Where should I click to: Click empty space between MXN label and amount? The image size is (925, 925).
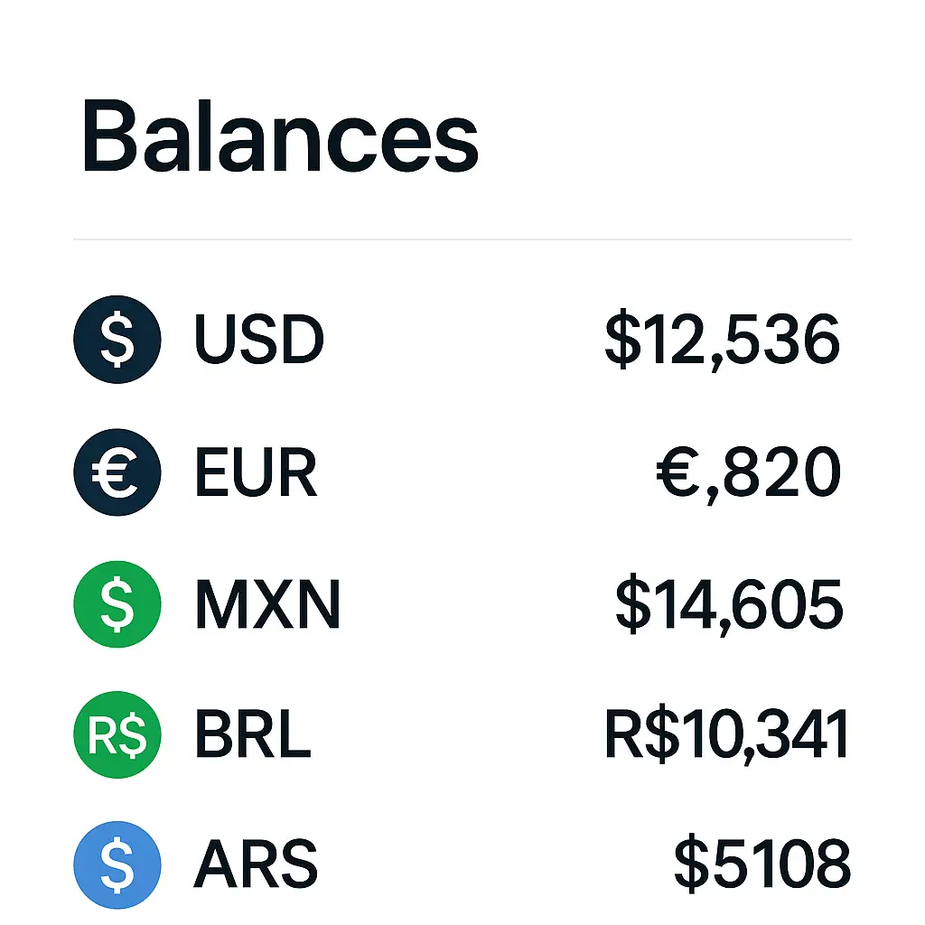(x=474, y=604)
